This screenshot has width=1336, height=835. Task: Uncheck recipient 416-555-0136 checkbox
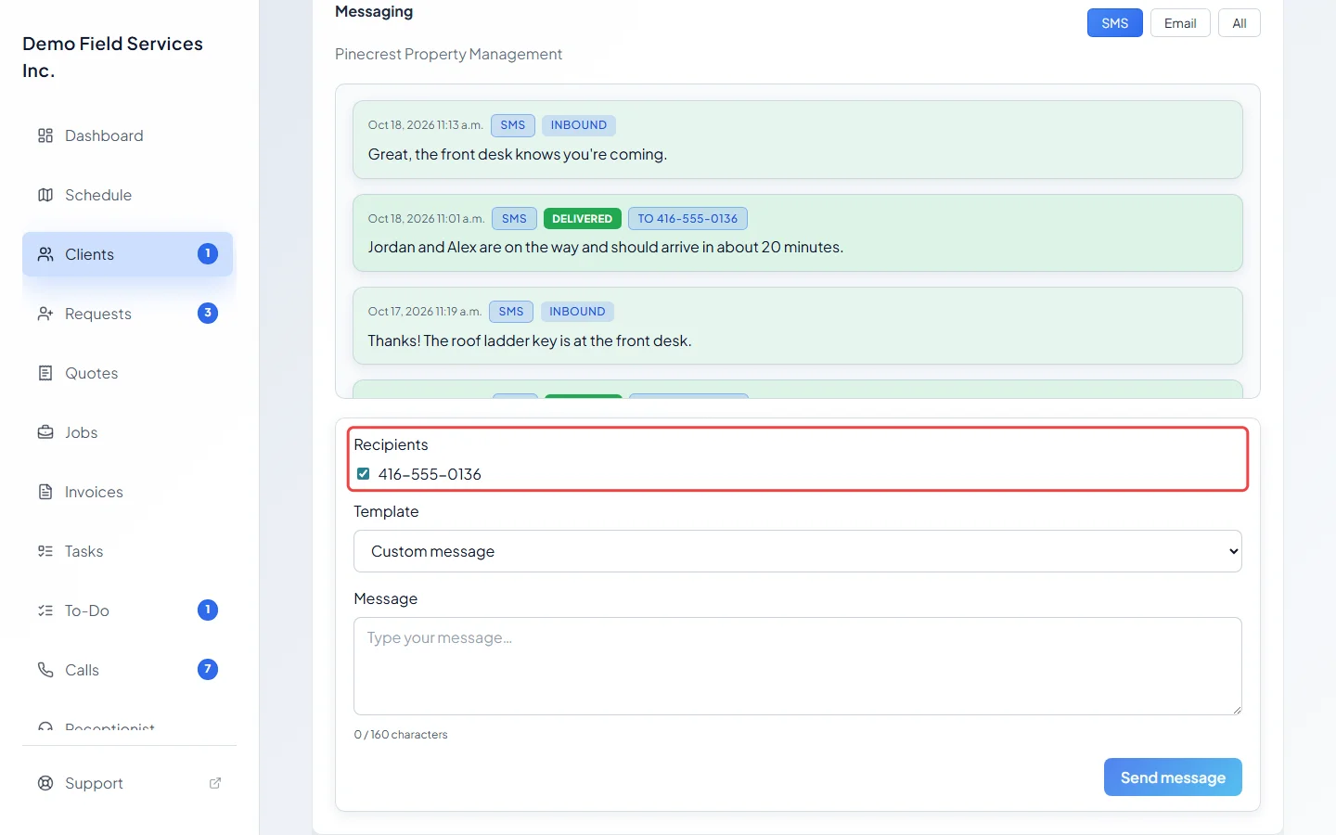(364, 474)
